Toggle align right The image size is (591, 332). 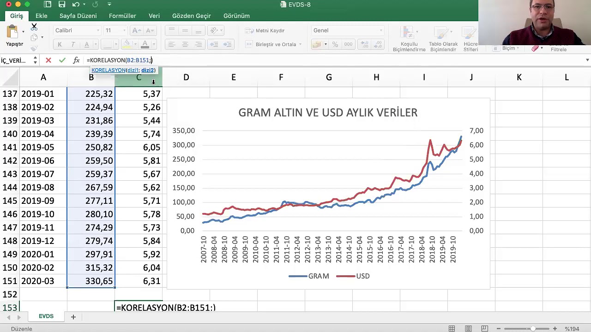coord(199,44)
